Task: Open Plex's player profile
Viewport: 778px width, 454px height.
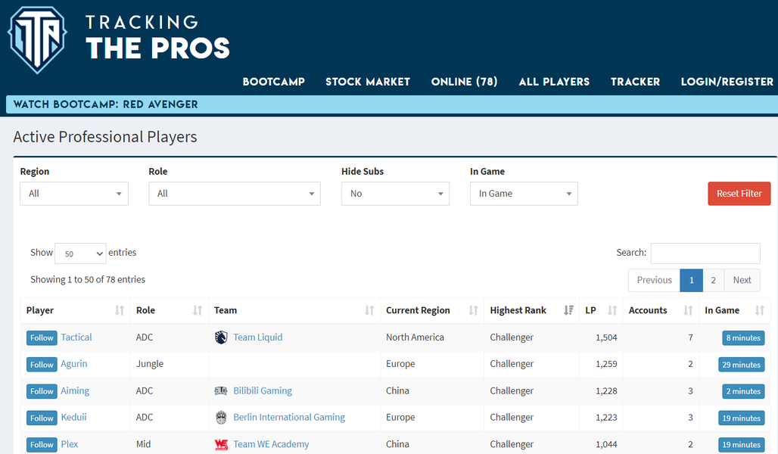Action: [x=70, y=444]
